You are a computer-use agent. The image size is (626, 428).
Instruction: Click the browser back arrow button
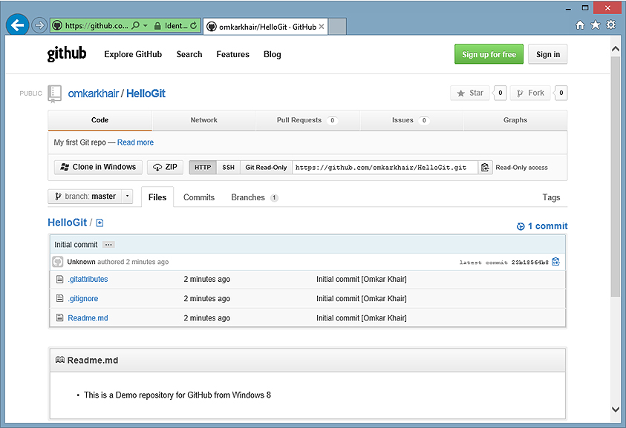(17, 25)
